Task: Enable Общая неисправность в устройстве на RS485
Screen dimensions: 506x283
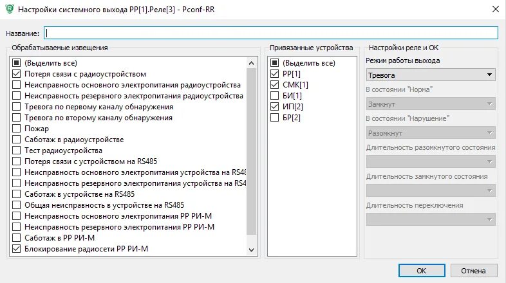Action: 17,205
